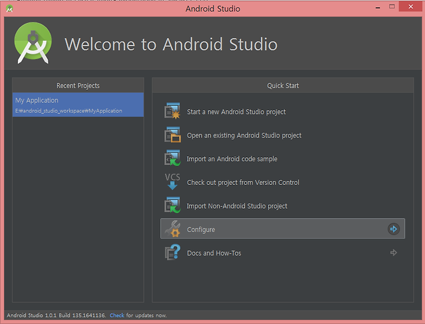
Task: Click the Android Studio title bar app icon
Action: coord(9,9)
